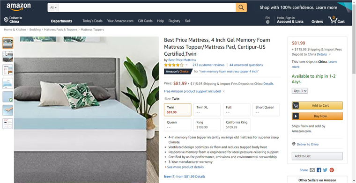356x183 pixels.
Task: Open the All search category dropdown
Action: tap(53, 7)
